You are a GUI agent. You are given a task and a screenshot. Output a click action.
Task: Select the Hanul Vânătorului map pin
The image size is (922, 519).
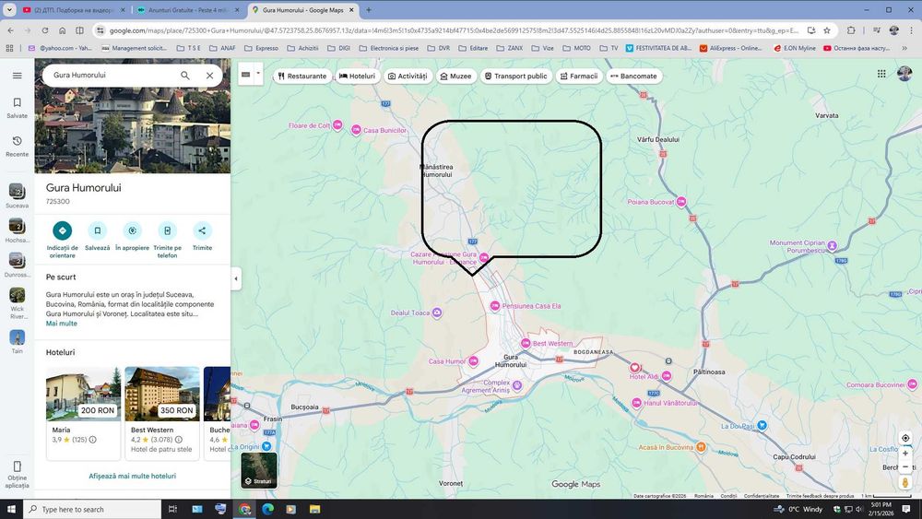(x=636, y=403)
